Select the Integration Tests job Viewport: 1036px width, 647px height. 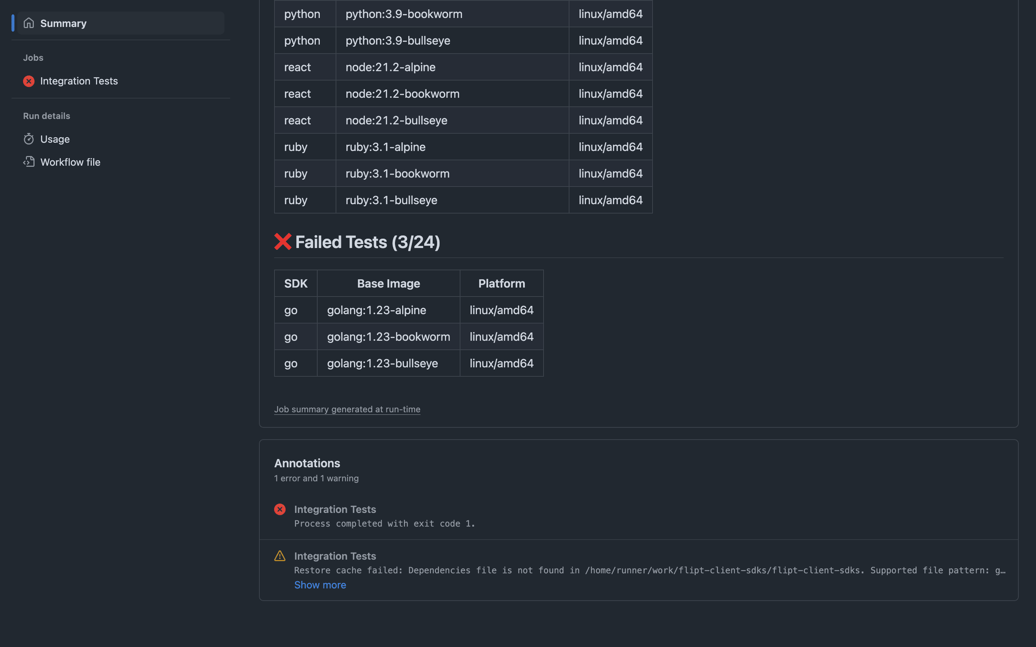79,81
